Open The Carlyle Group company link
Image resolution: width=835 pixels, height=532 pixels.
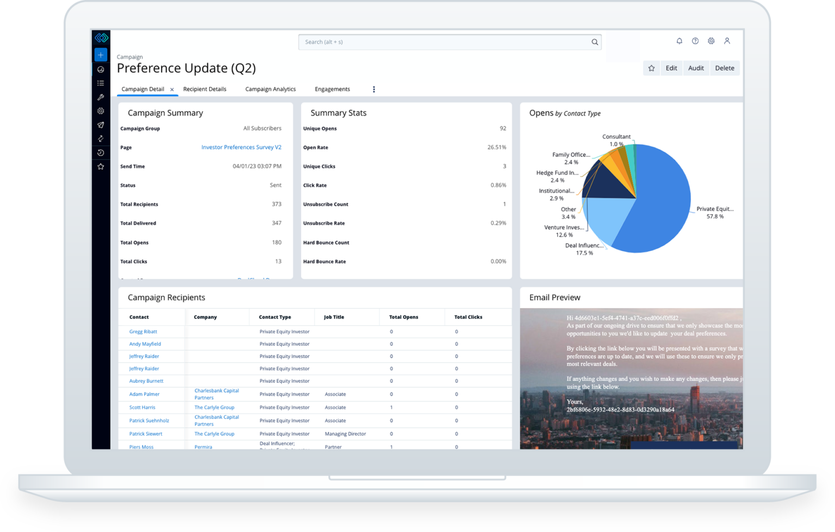point(214,407)
